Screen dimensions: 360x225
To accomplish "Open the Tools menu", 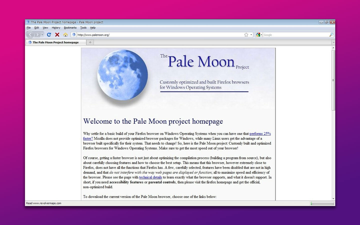I will tap(83, 28).
